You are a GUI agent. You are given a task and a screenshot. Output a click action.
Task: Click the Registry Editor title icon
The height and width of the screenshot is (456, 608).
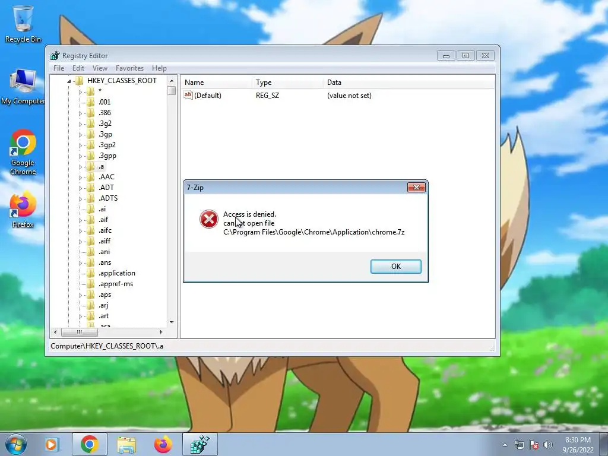(x=55, y=55)
